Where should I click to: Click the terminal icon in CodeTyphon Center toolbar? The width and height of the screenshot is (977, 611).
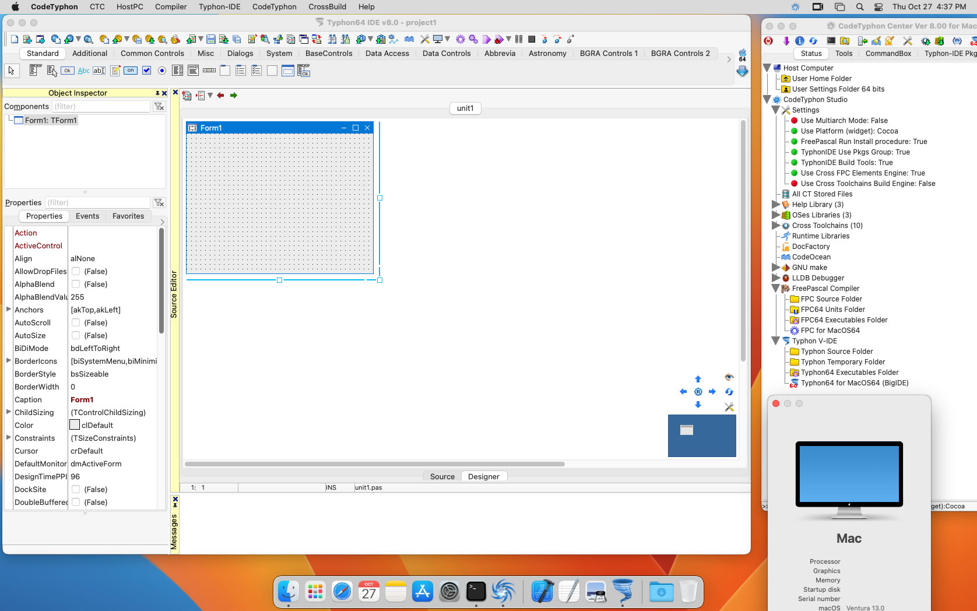click(831, 40)
